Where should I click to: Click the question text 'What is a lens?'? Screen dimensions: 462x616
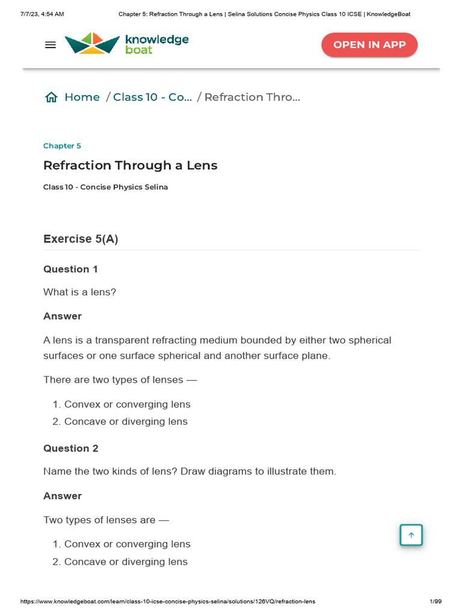pos(79,292)
